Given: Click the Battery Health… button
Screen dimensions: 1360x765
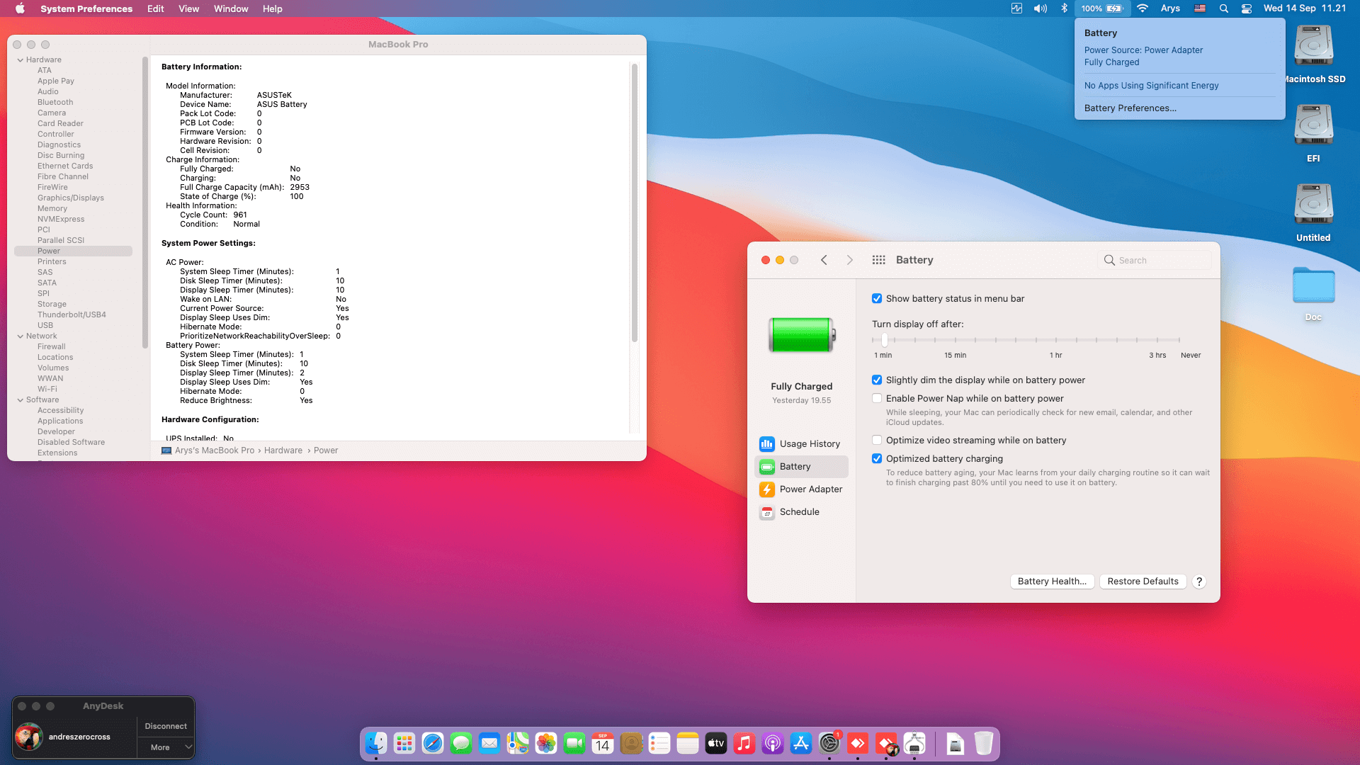Looking at the screenshot, I should pyautogui.click(x=1052, y=582).
